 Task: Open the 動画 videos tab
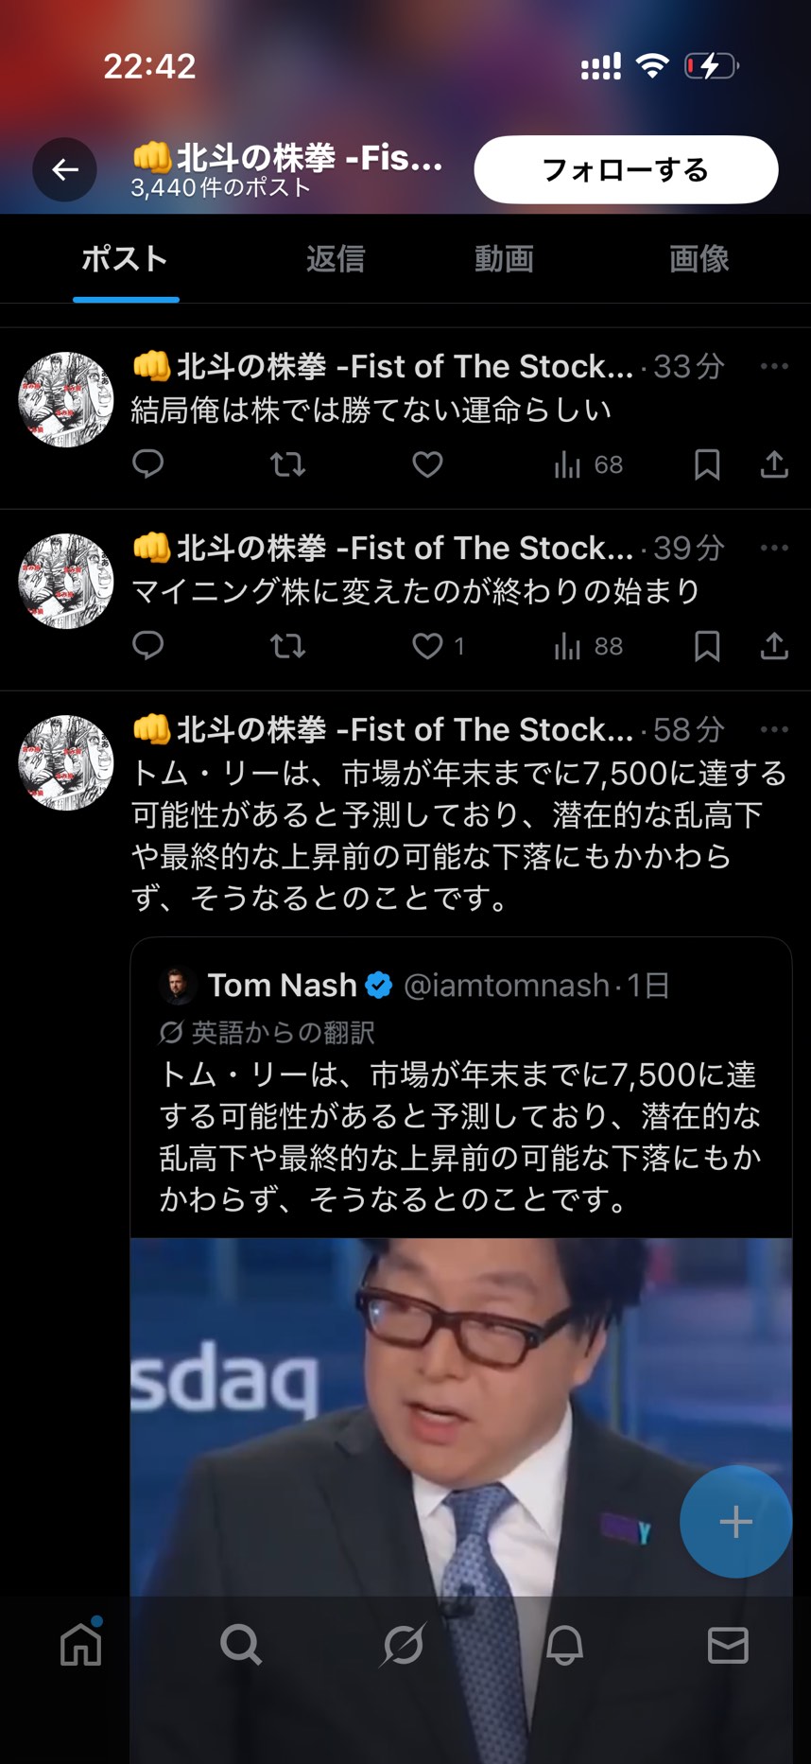coord(504,258)
